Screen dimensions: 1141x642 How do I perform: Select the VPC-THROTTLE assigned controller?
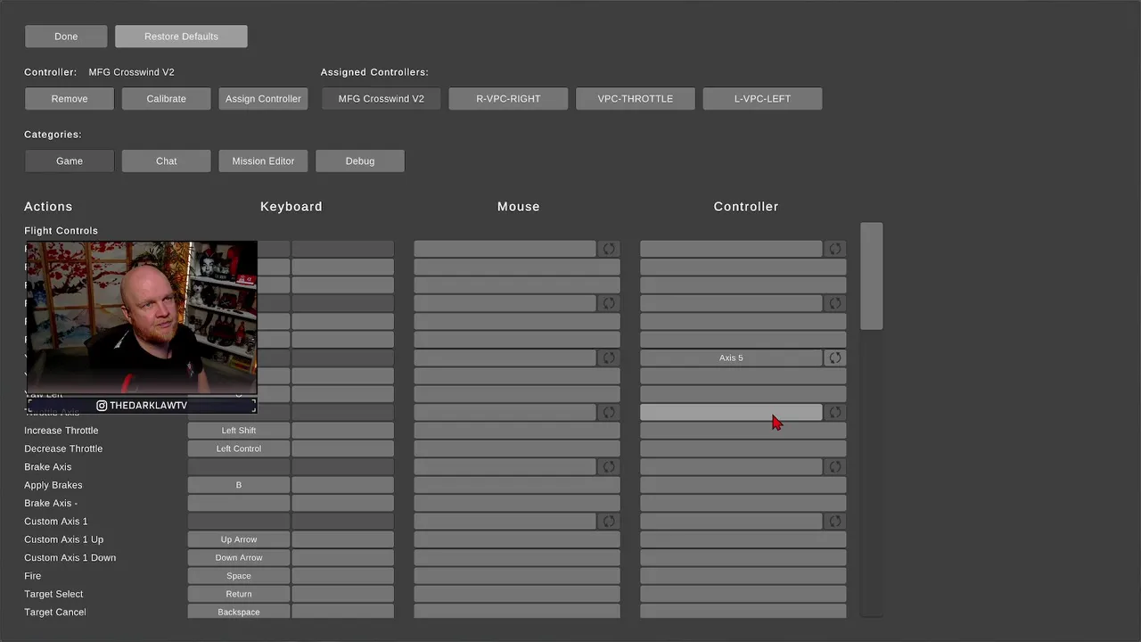636,98
